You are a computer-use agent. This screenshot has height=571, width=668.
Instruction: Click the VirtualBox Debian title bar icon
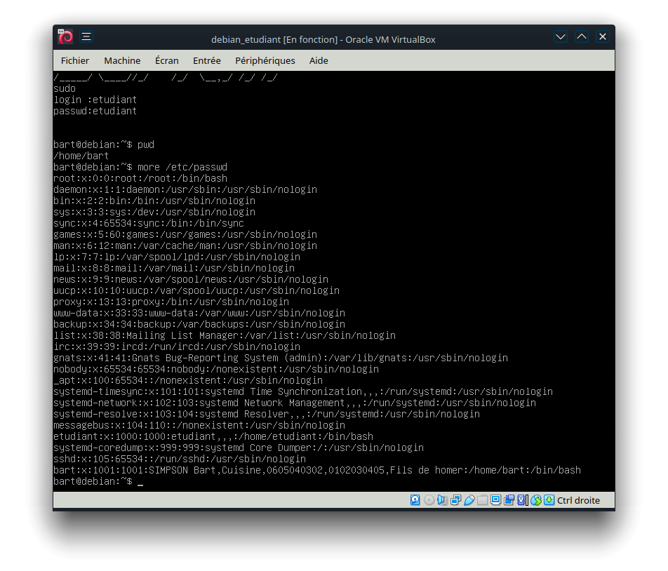pyautogui.click(x=65, y=37)
